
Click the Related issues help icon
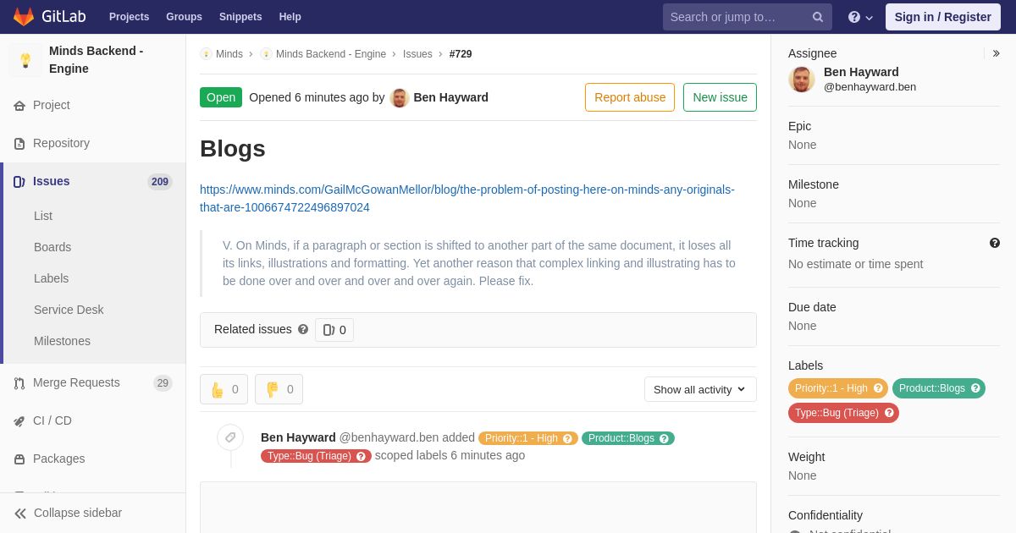(x=303, y=329)
